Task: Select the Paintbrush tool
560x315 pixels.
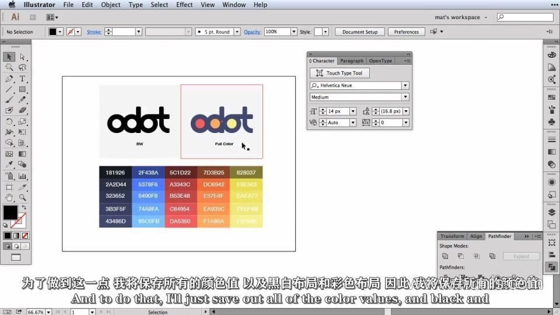Action: 9,100
